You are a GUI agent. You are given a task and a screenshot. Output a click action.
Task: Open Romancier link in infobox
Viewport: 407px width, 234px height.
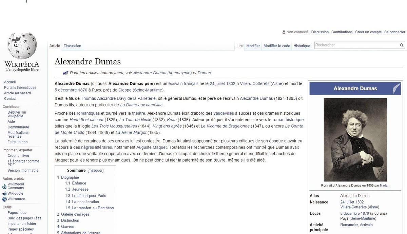349,225
